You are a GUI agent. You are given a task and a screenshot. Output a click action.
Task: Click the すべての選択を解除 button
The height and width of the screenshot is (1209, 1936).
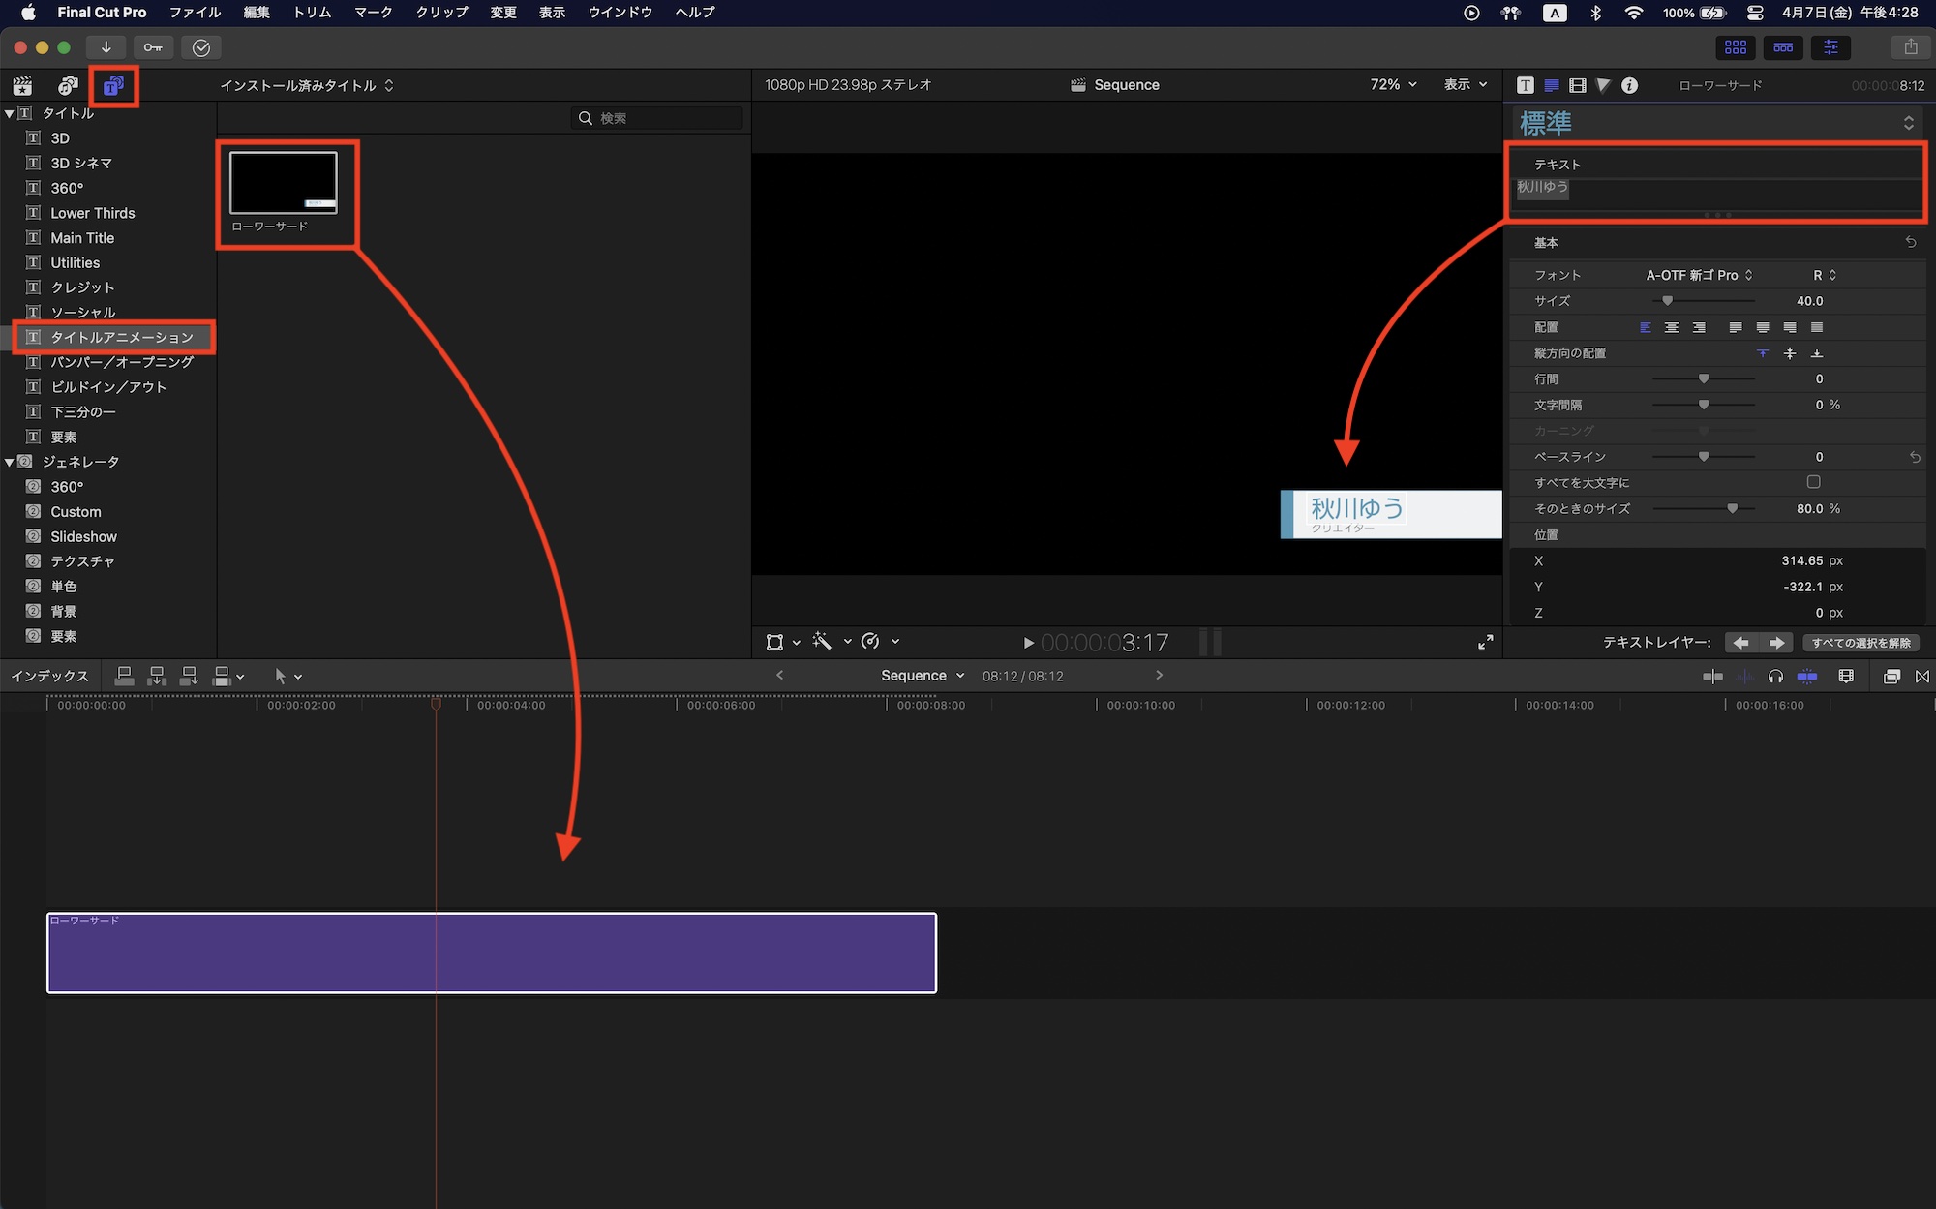(x=1862, y=642)
